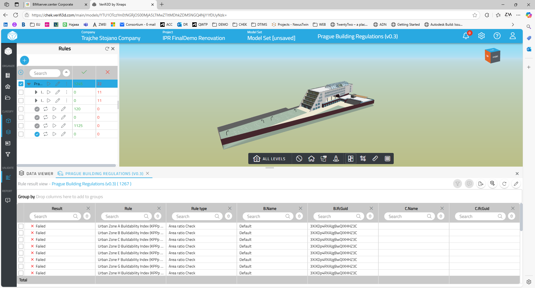This screenshot has width=535, height=288.
Task: Tick the checkbox of the rule with 1125 passes
Action: tap(21, 126)
